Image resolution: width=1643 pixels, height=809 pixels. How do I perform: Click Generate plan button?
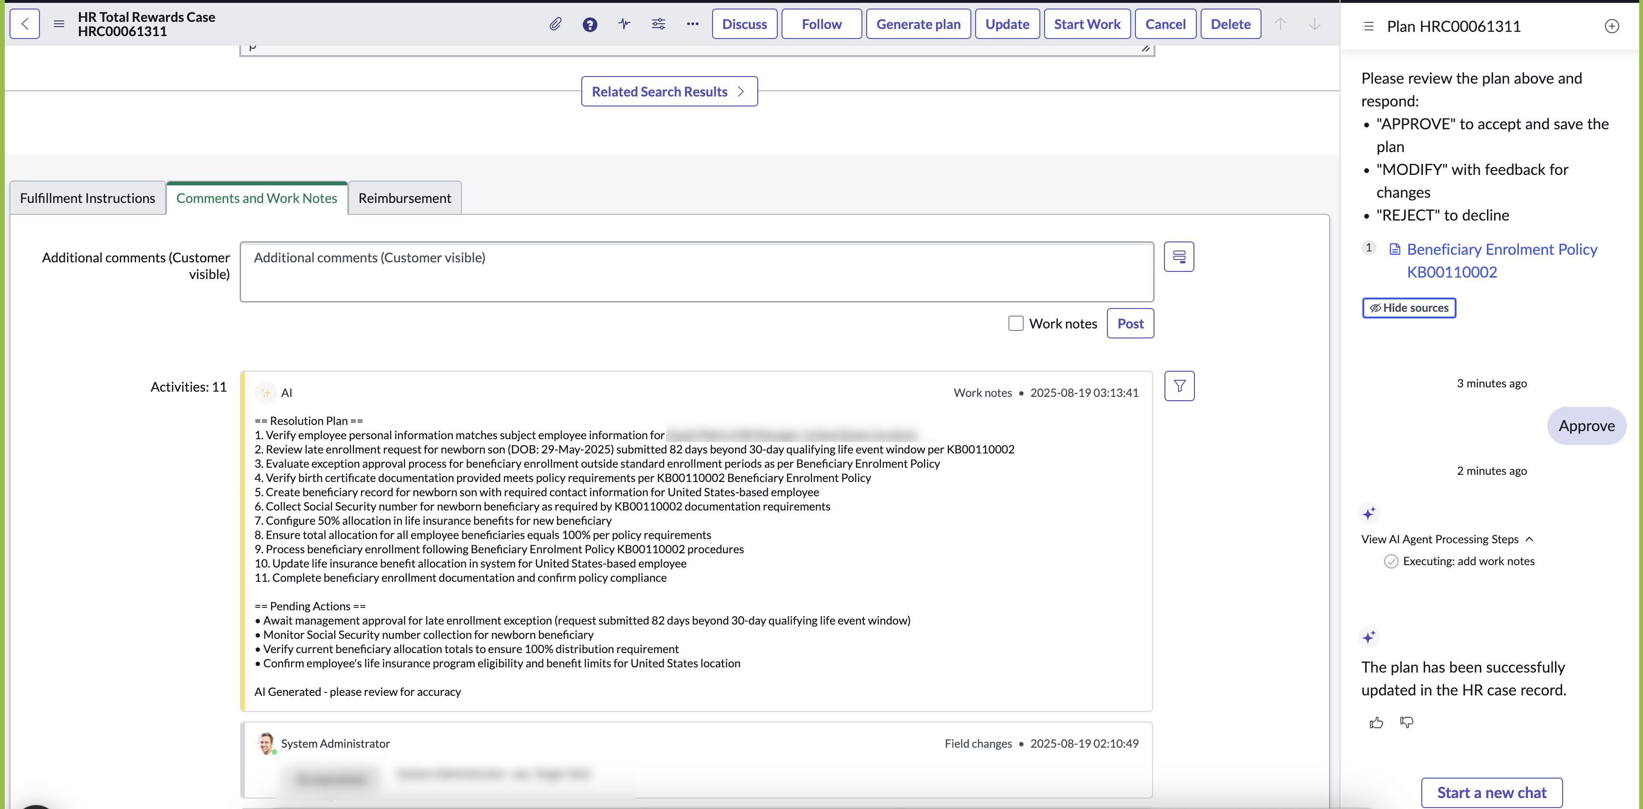[919, 24]
